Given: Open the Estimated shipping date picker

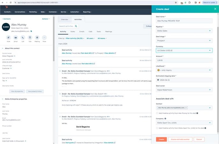Looking at the screenshot, I should point(184,80).
